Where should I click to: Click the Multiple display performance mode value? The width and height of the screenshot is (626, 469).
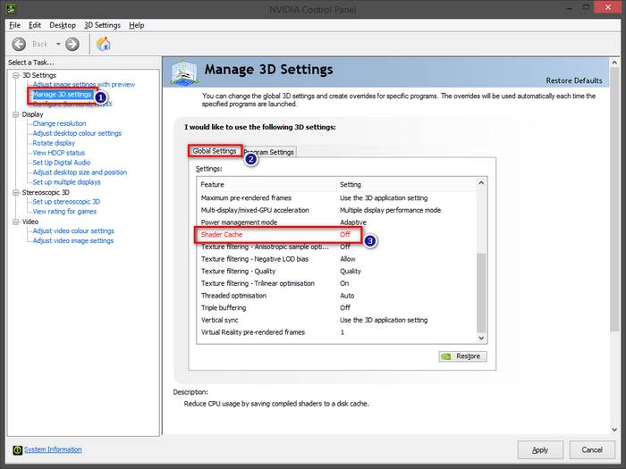[x=390, y=210]
